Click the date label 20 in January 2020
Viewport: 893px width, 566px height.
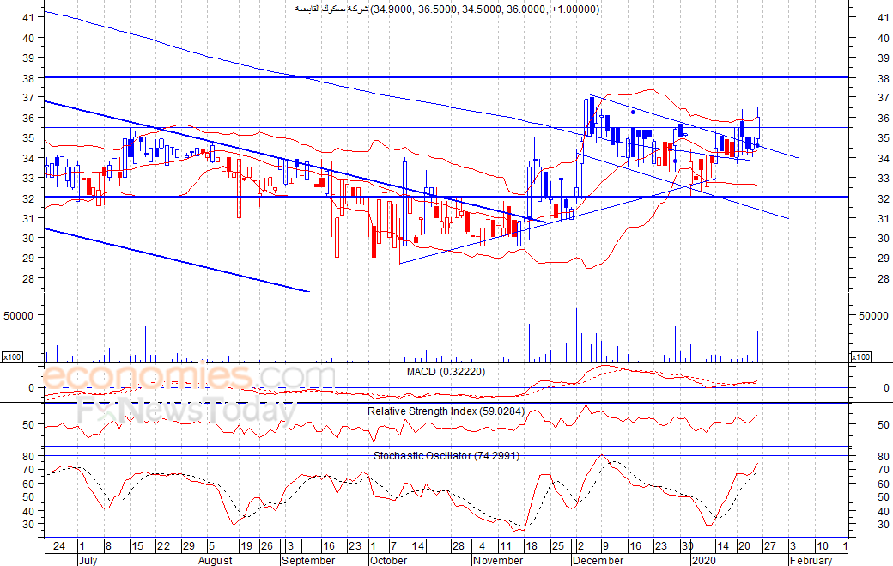click(744, 546)
